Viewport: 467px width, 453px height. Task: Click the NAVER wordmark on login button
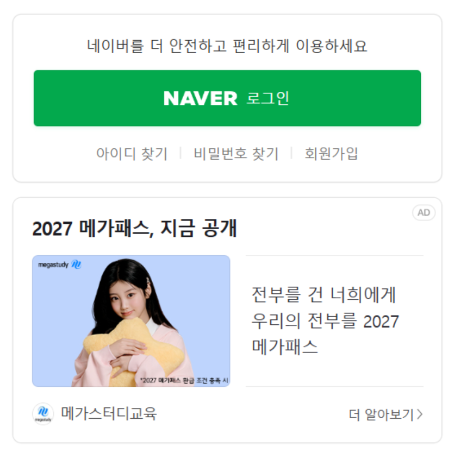[201, 98]
